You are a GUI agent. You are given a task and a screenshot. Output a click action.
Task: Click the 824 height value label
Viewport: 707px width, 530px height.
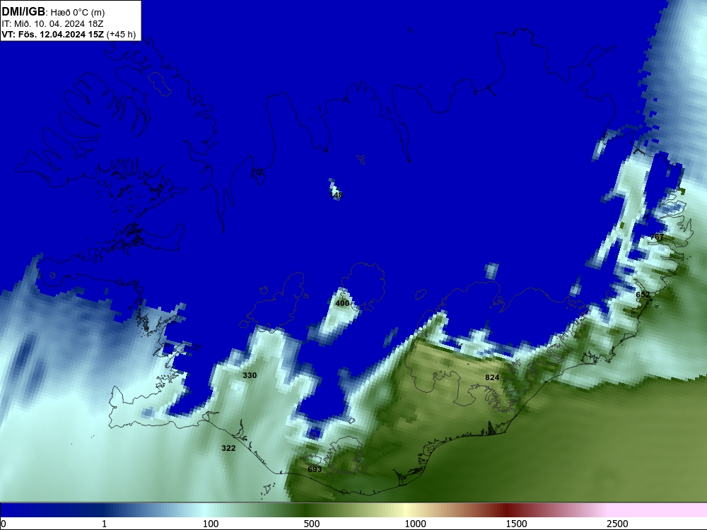click(492, 377)
